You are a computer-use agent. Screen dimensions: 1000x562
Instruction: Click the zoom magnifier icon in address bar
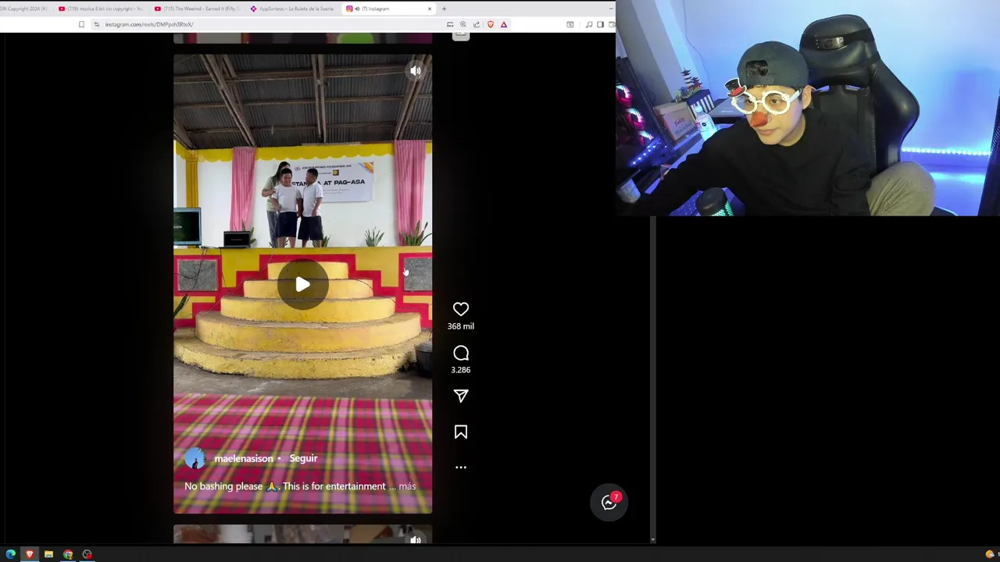[463, 24]
